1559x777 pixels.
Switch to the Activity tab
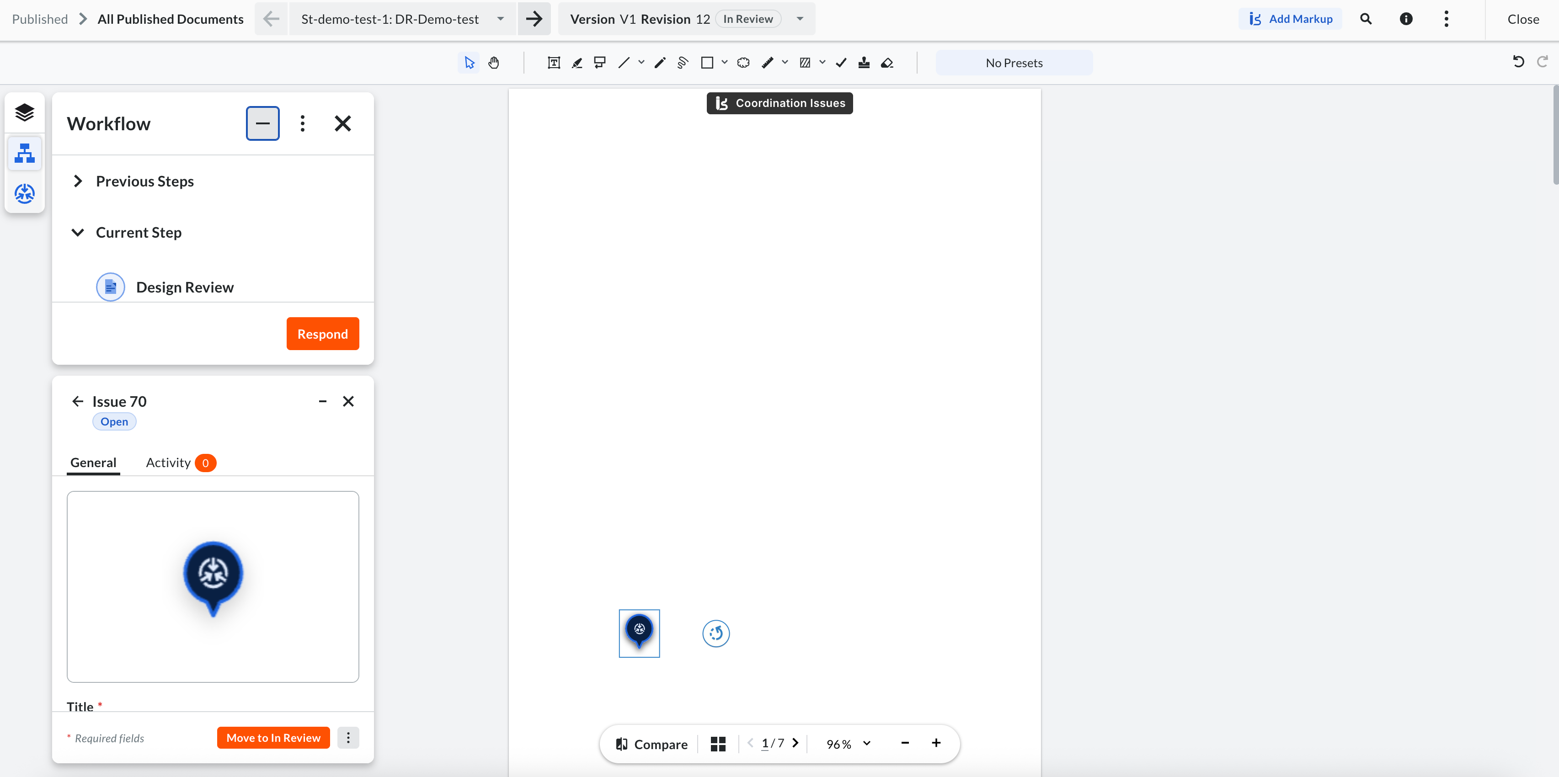(168, 463)
